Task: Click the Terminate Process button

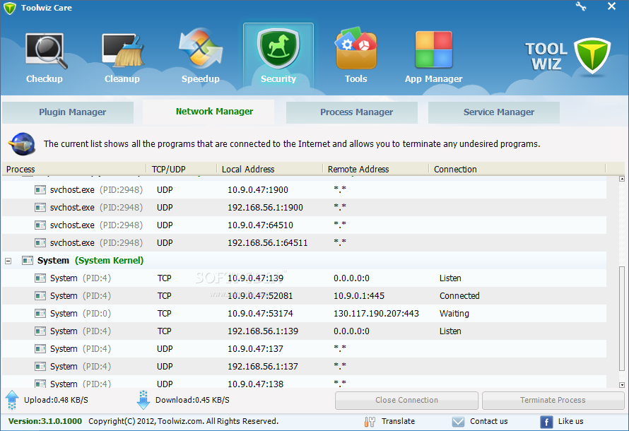Action: 553,400
